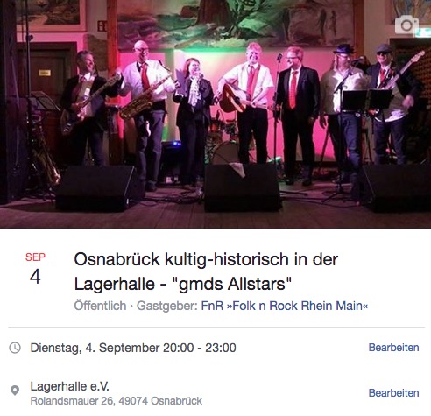The height and width of the screenshot is (416, 431).
Task: Open the host link FnR »Folk n Rock Rhein Main«
Action: point(285,306)
